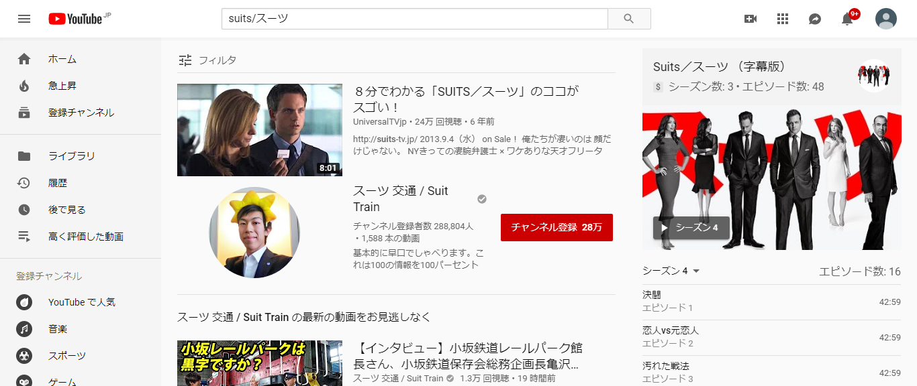Click the trending flame icon

(x=24, y=86)
